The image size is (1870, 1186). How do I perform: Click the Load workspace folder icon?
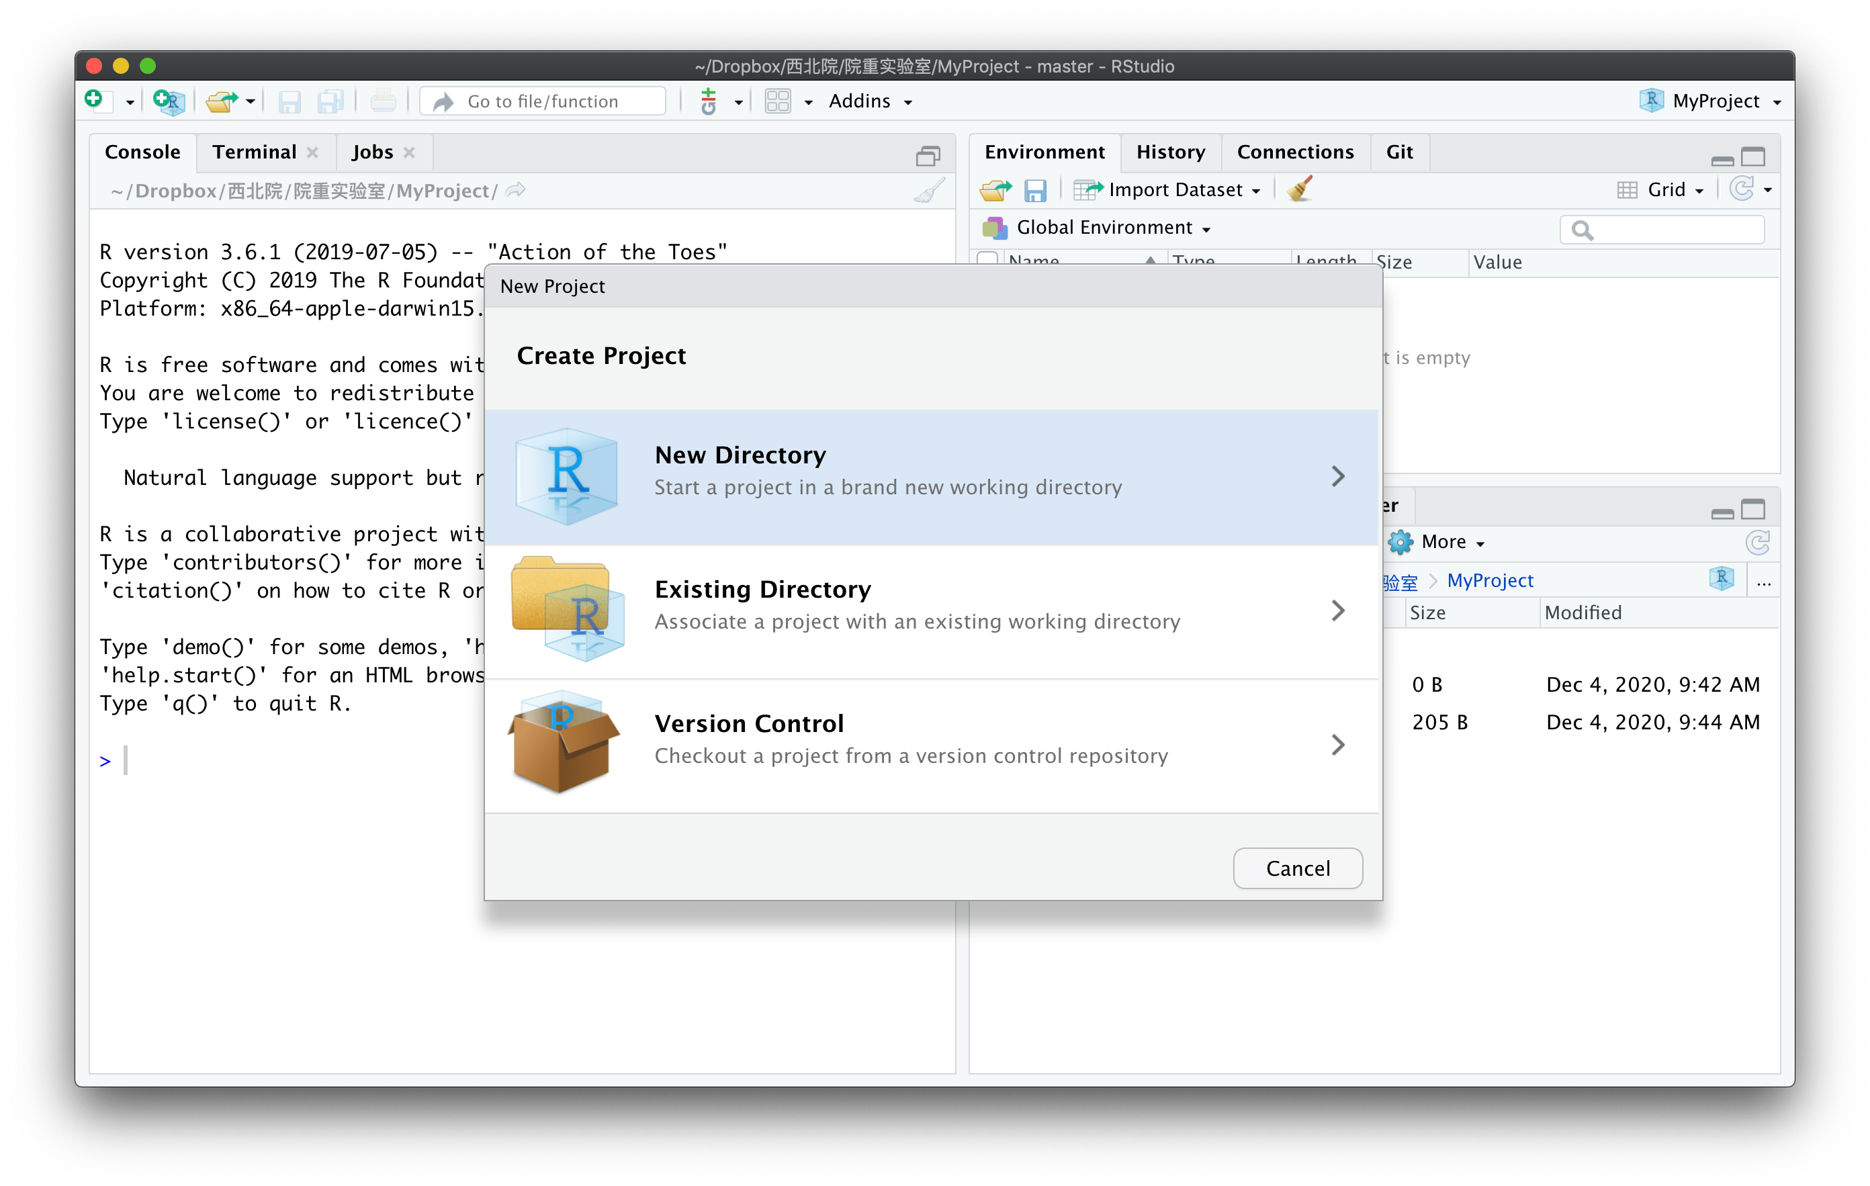(x=995, y=190)
